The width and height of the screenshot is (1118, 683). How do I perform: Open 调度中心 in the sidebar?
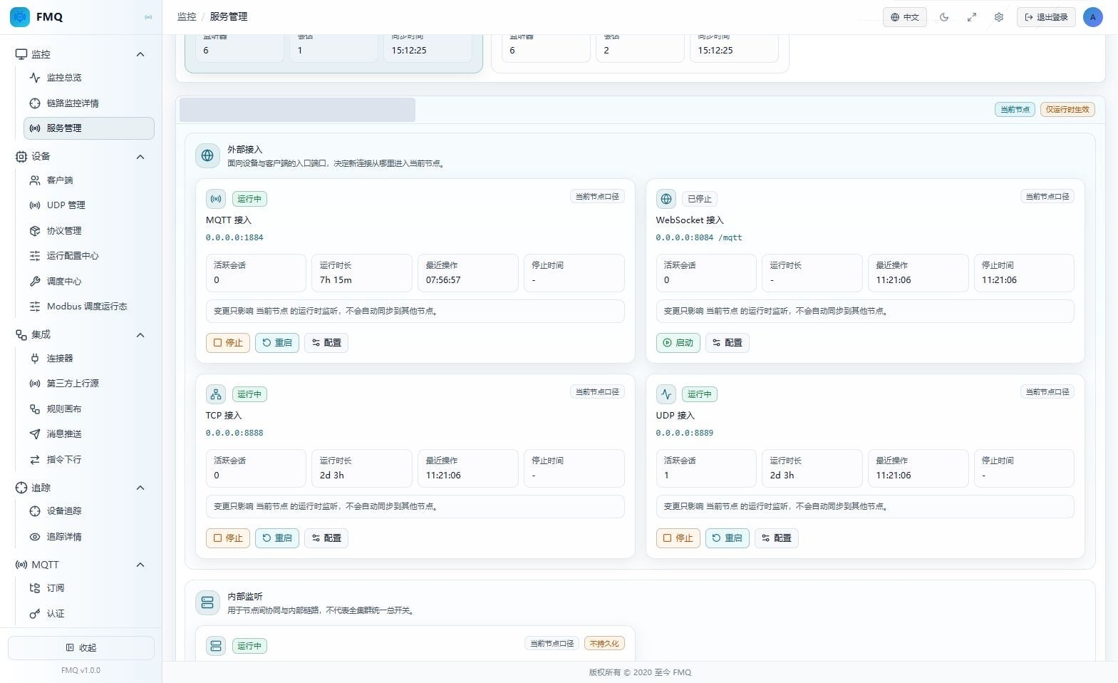89,281
